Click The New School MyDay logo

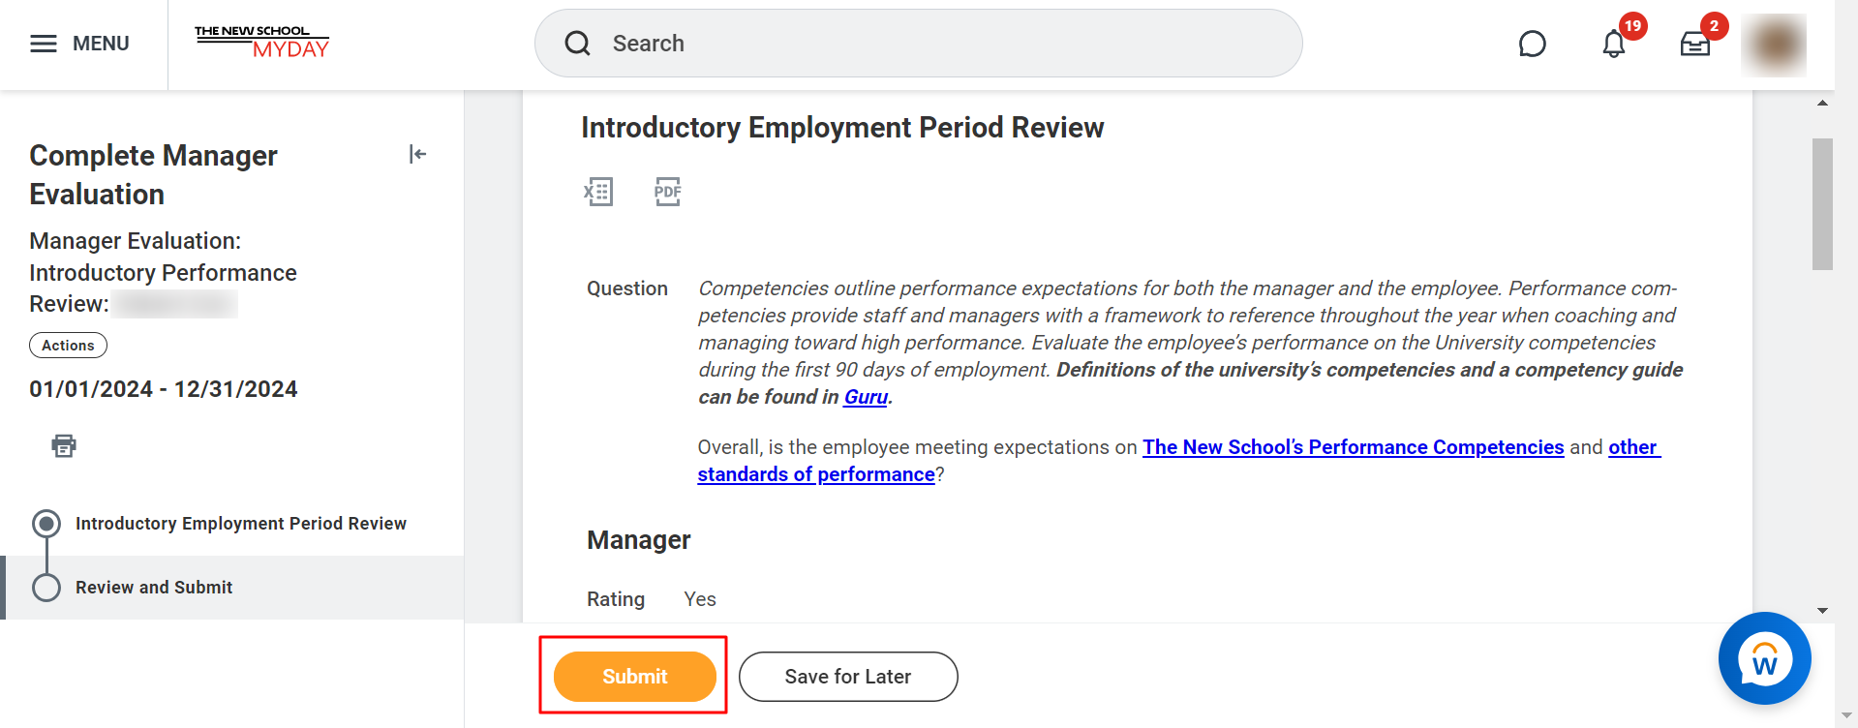pyautogui.click(x=261, y=43)
